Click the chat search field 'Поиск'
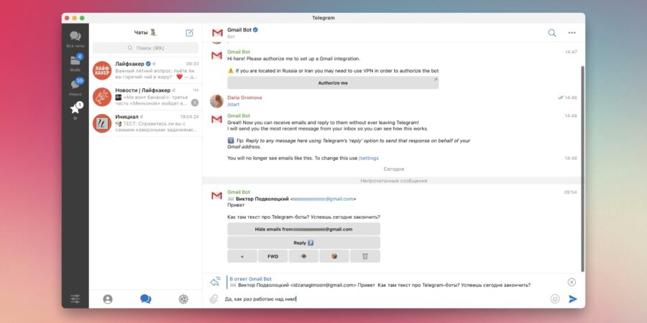 pos(146,48)
